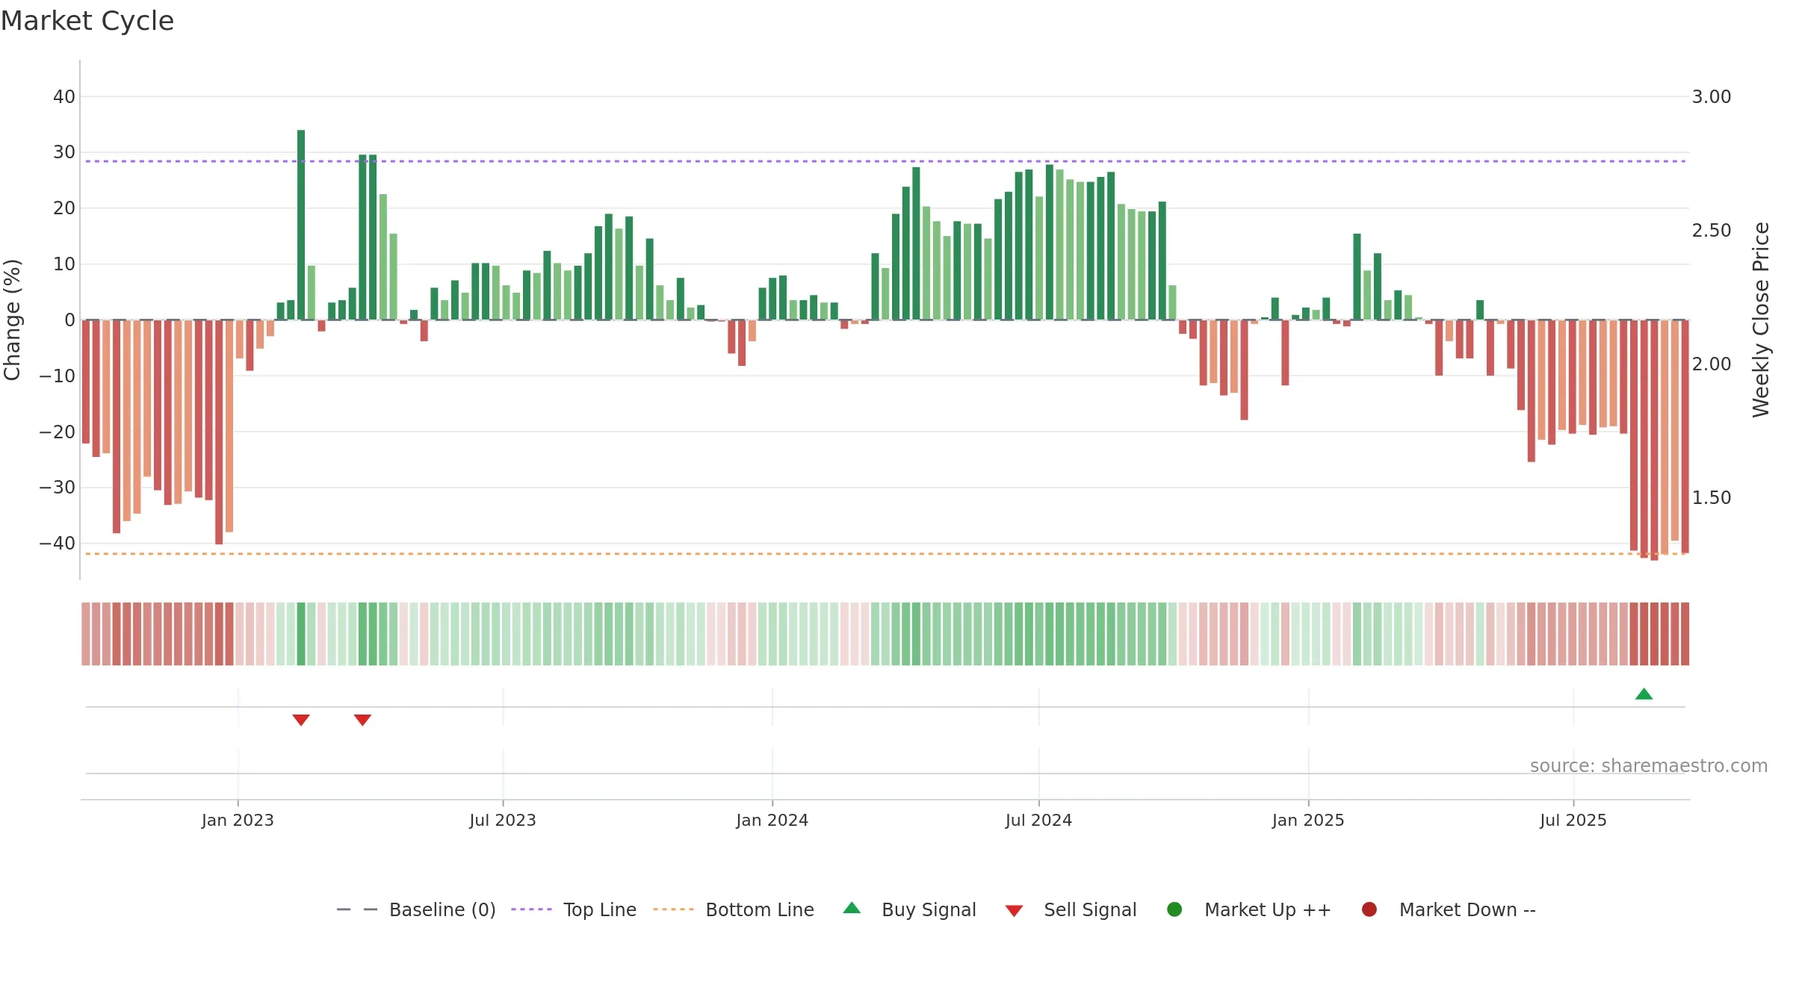Click the 0 baseline tick label

point(70,320)
